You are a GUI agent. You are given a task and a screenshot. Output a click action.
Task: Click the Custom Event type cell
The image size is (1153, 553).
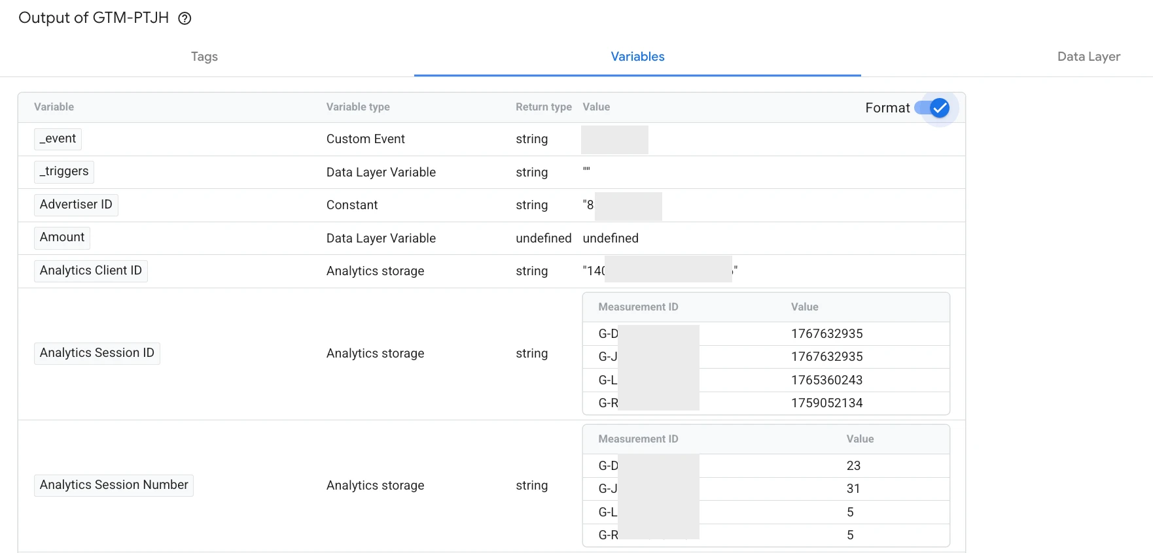pos(366,139)
